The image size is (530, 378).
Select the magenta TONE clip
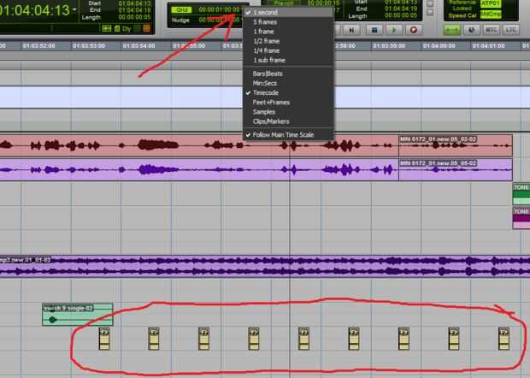521,218
